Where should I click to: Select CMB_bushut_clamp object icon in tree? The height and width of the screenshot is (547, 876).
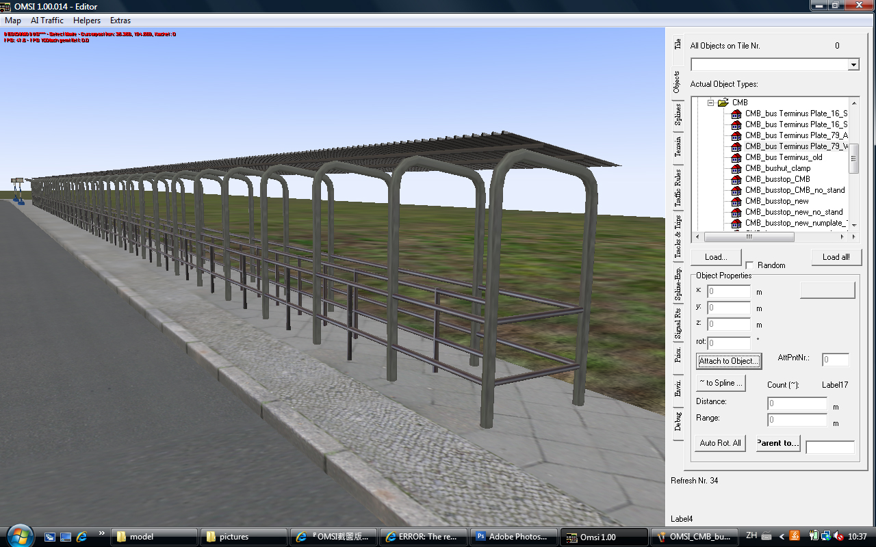(736, 168)
